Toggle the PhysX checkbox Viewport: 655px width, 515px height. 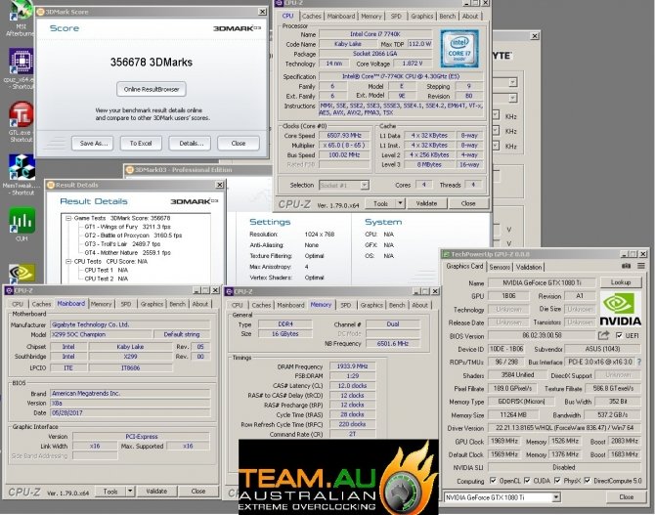click(x=557, y=481)
